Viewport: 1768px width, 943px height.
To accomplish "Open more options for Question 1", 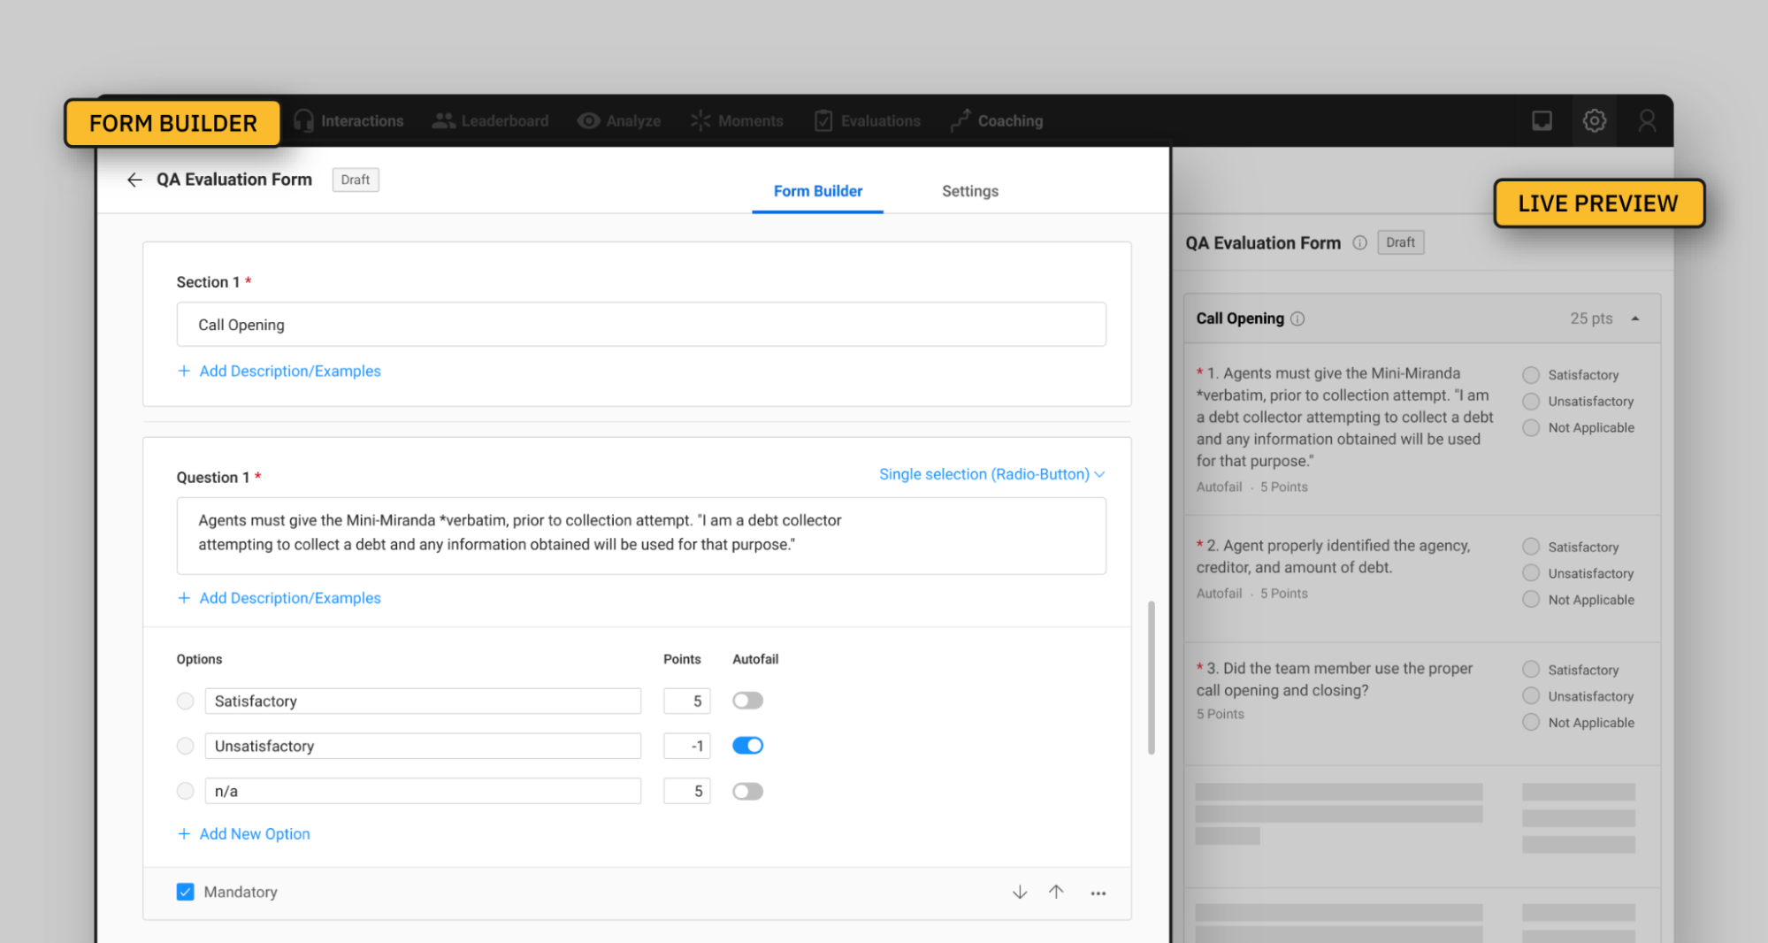I will (1098, 893).
